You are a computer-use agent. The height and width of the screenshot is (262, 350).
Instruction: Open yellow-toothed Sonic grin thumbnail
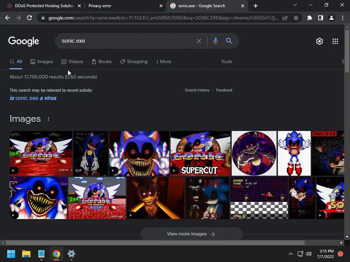point(38,198)
